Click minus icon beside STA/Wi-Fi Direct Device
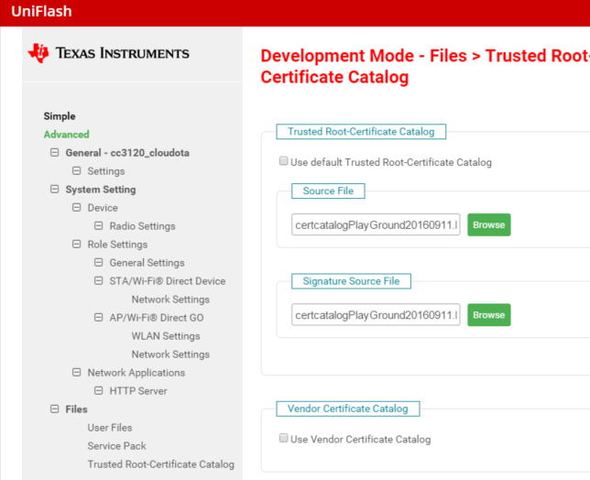 [x=99, y=281]
